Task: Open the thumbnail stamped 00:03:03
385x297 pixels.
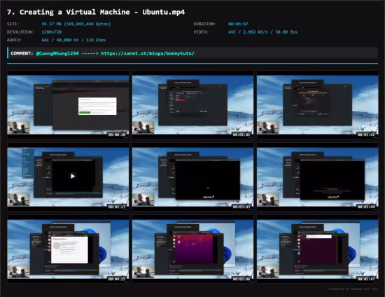Action: pyautogui.click(x=192, y=177)
